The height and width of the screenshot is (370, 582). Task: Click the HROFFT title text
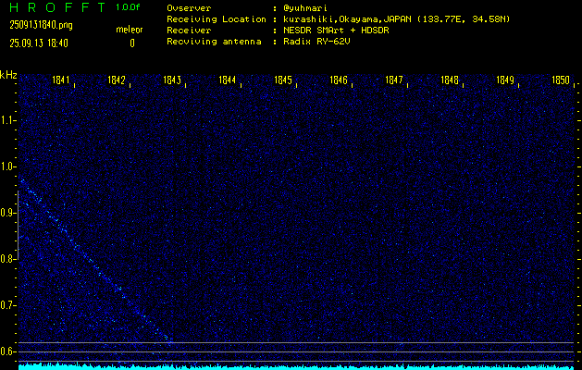point(57,7)
